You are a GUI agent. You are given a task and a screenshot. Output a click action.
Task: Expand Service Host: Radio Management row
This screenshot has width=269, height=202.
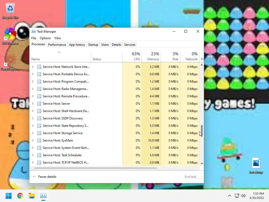pos(33,89)
